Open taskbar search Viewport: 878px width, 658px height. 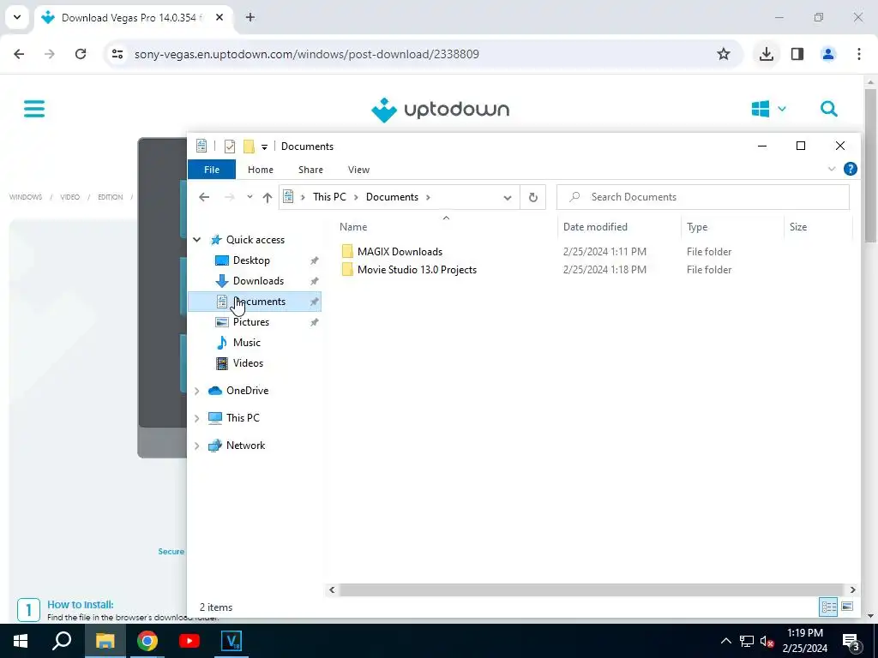coord(62,641)
